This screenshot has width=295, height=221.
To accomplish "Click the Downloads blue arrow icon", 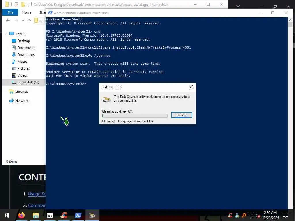I will pyautogui.click(x=14, y=55).
